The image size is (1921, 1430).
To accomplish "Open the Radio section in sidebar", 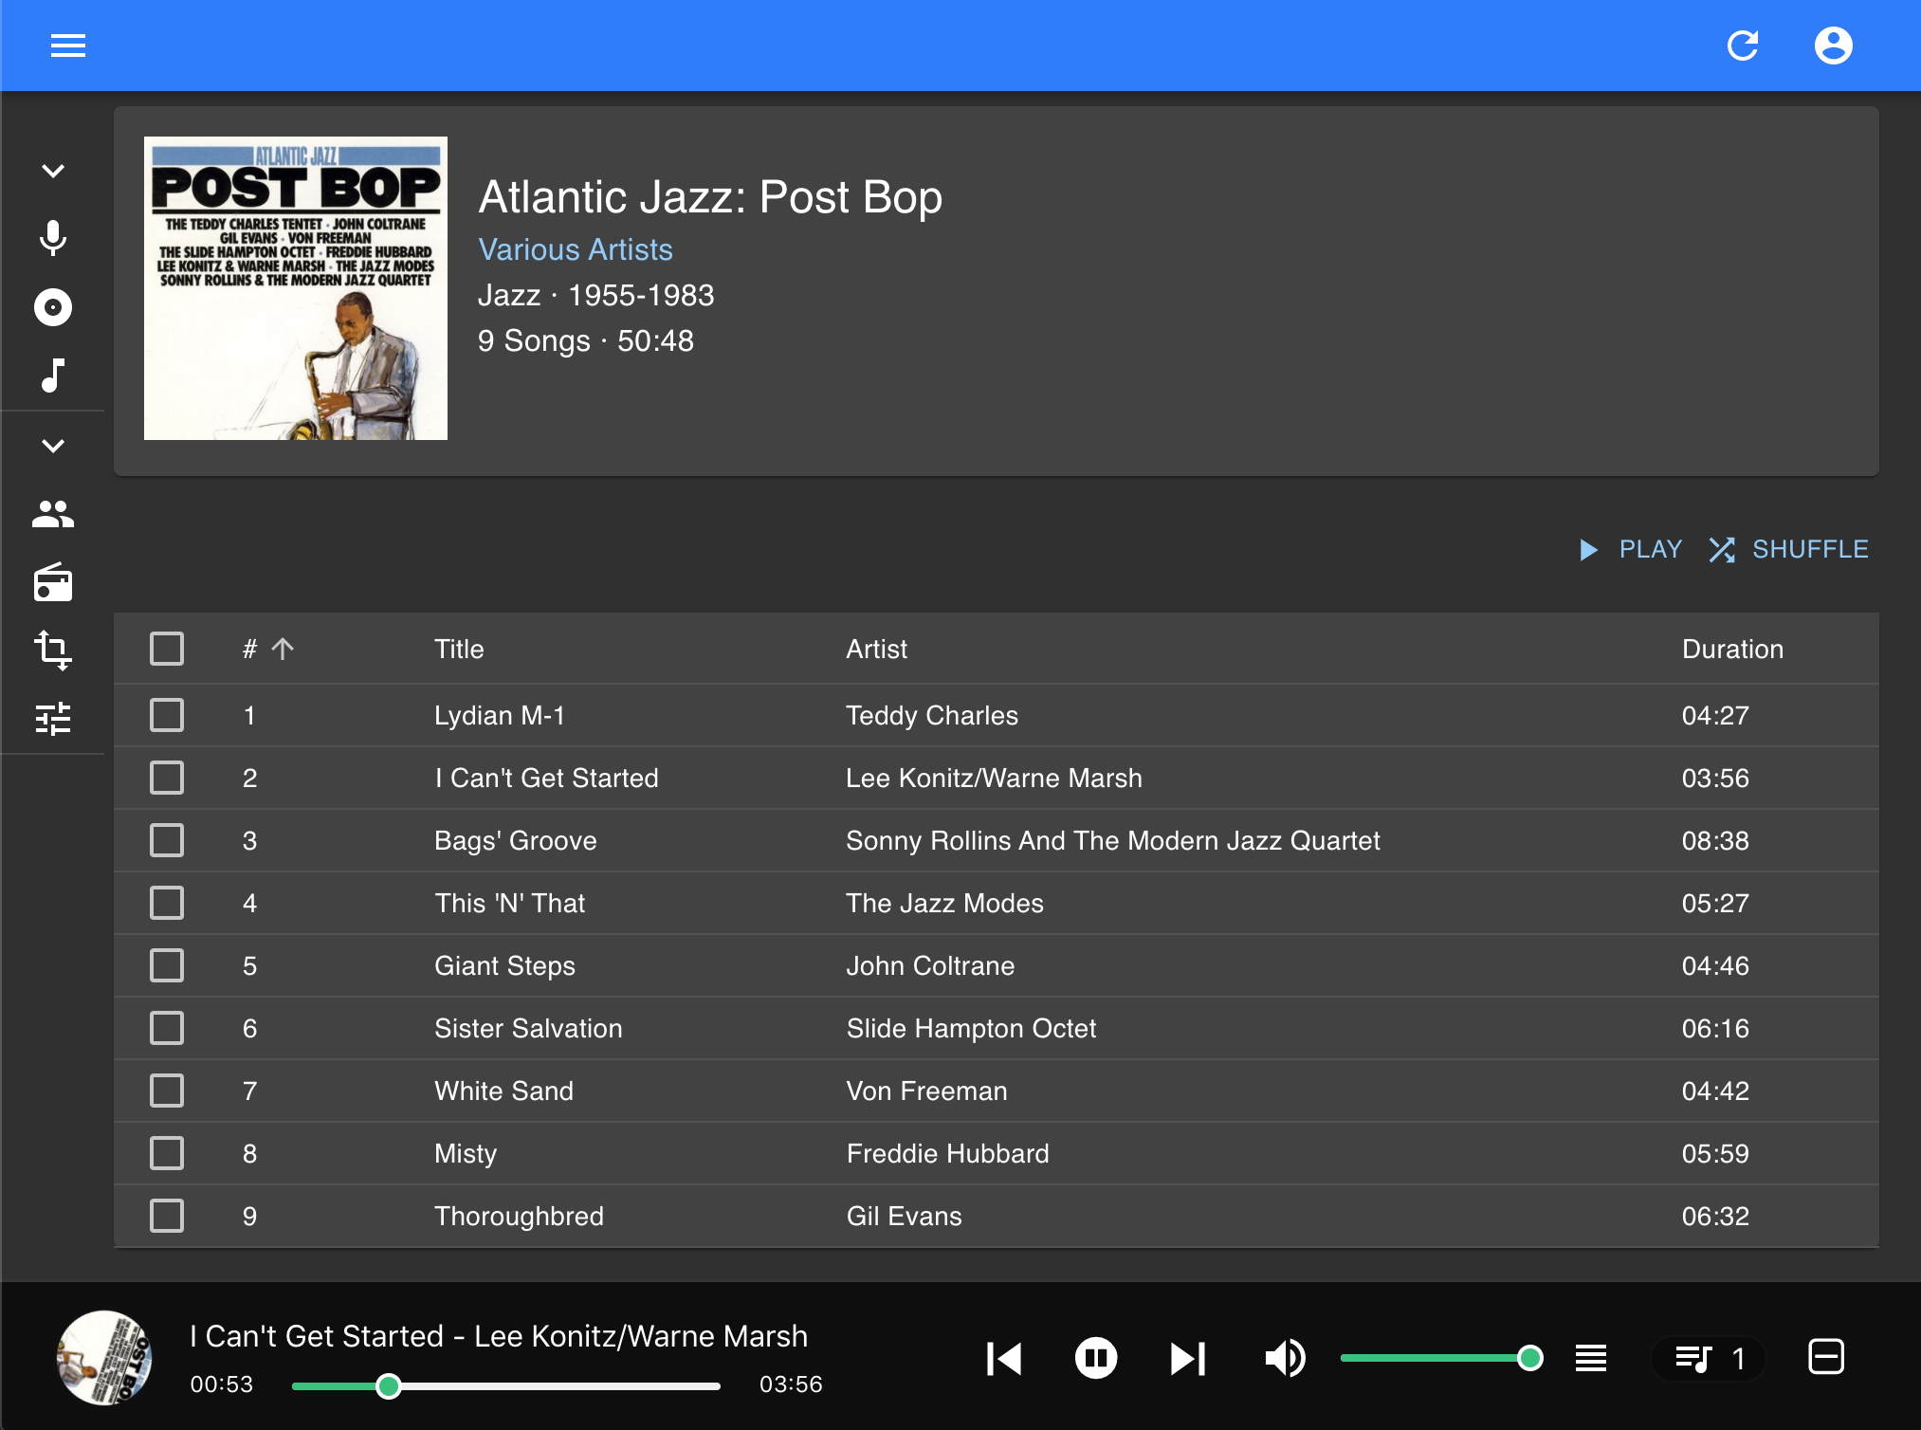I will click(x=53, y=582).
